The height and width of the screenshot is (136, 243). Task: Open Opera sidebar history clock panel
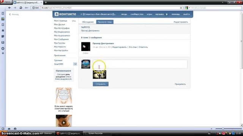[3, 48]
